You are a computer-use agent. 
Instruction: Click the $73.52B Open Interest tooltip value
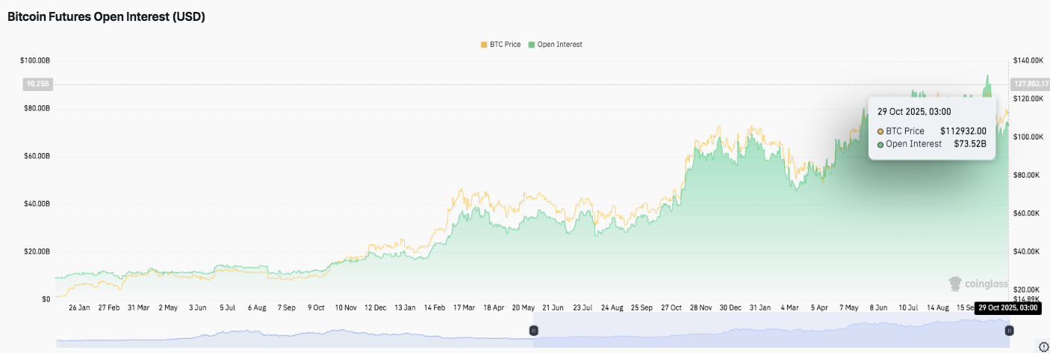970,144
